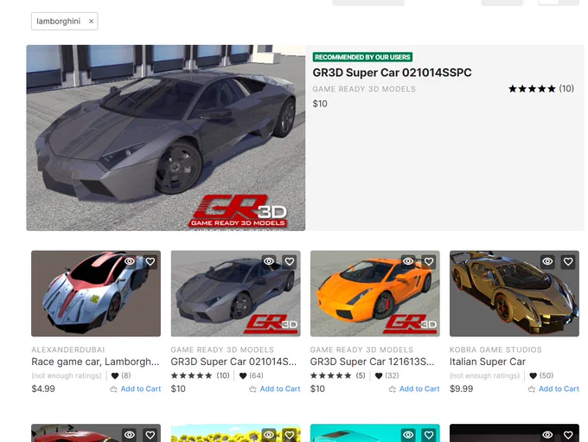Add GR3D Super Car 021014S to cart
Viewport: 588px width, 442px height.
pos(275,388)
